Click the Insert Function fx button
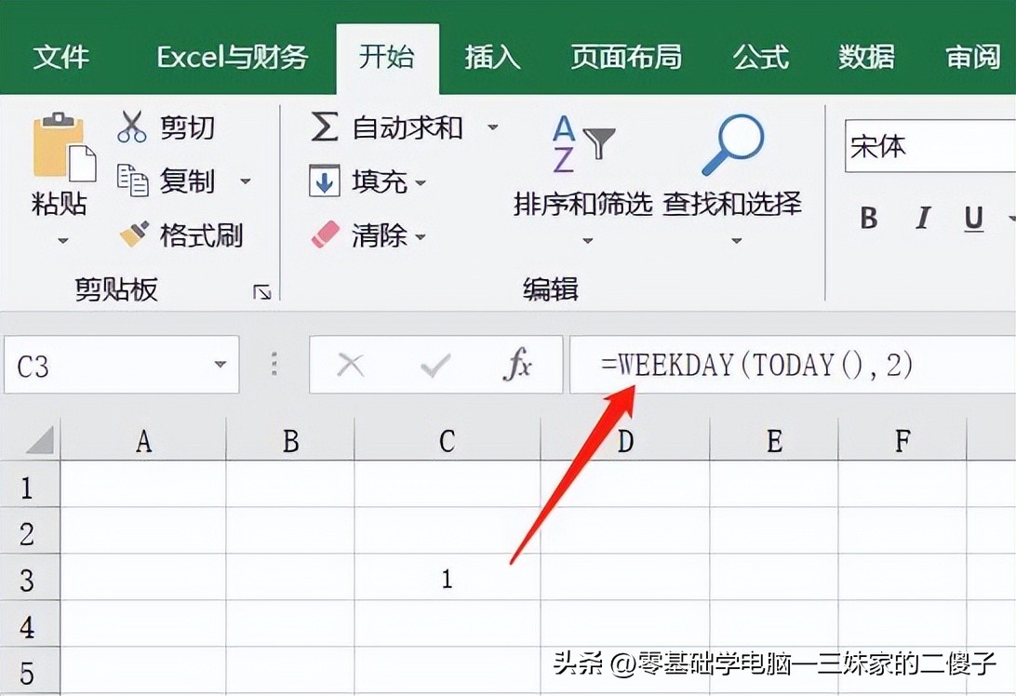The height and width of the screenshot is (696, 1016). (x=516, y=366)
